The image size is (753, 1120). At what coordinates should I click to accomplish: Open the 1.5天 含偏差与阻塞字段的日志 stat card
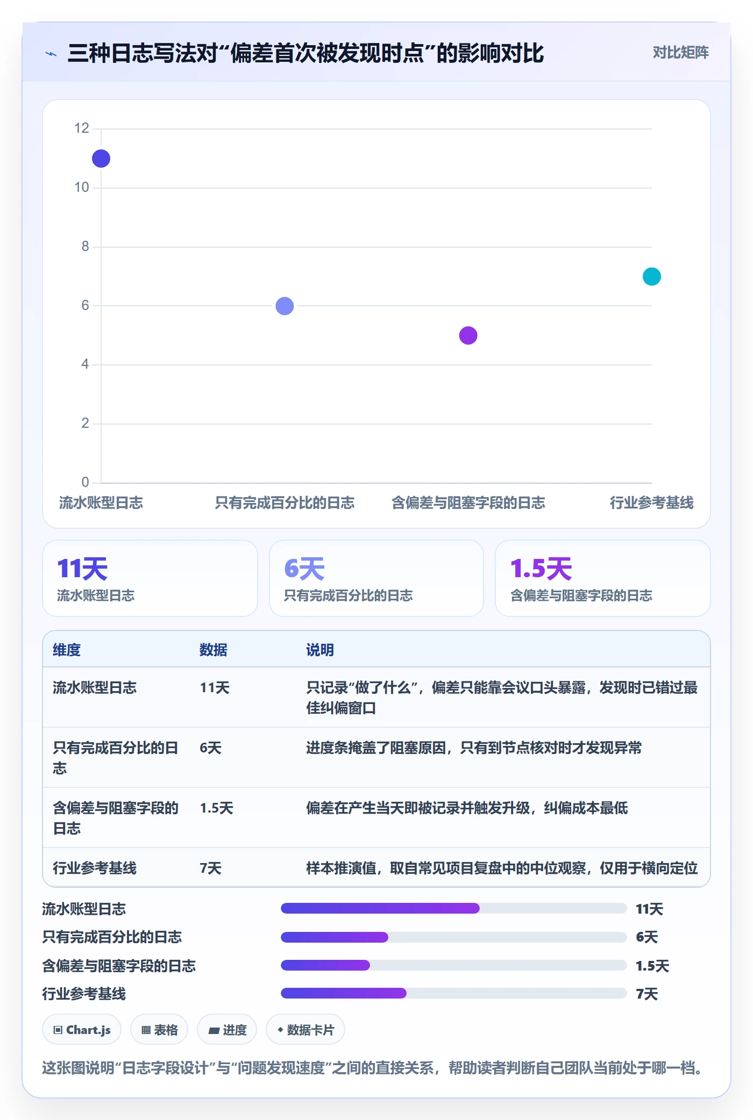pos(602,578)
